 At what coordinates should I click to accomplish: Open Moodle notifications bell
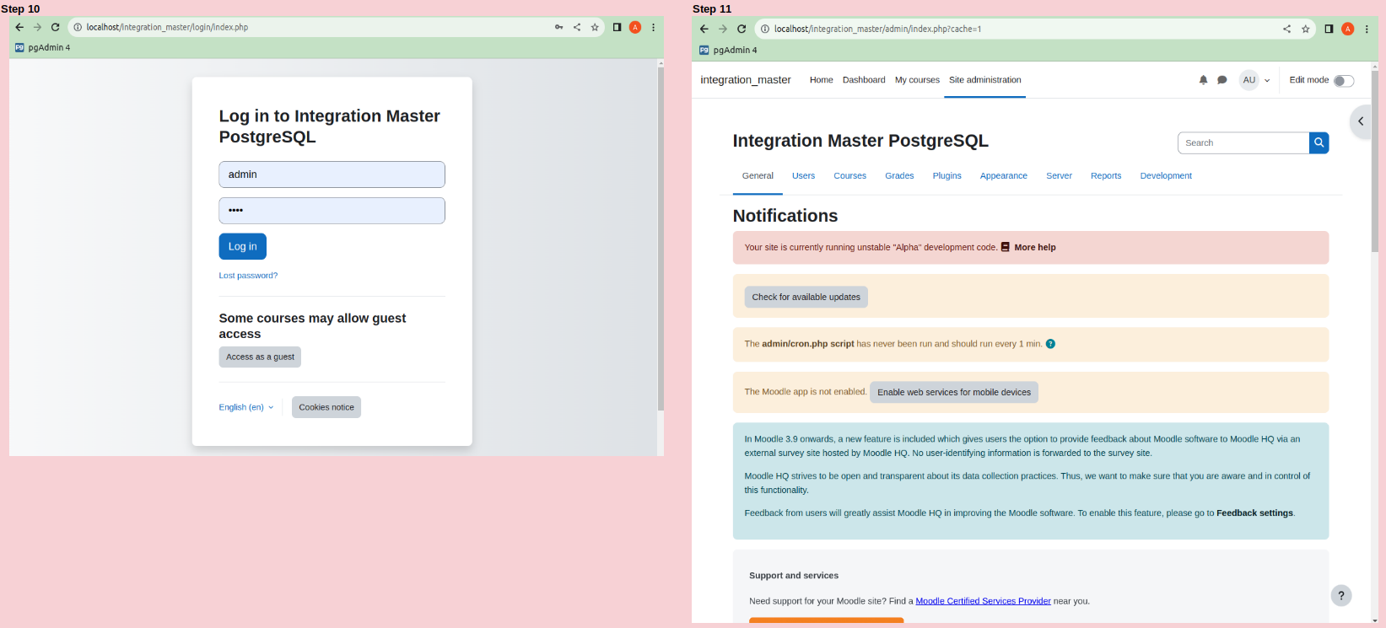pyautogui.click(x=1203, y=80)
